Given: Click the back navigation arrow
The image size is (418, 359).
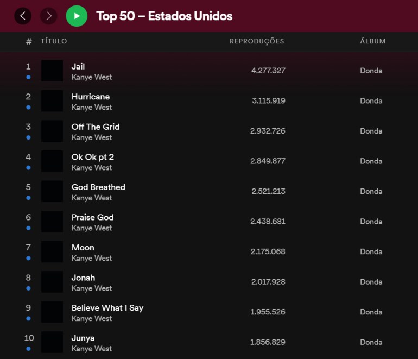Looking at the screenshot, I should [23, 16].
